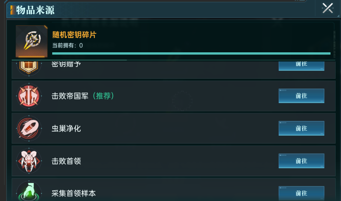The width and height of the screenshot is (341, 201).
Task: Tap 前往 button for 密钥赠予
Action: (x=301, y=65)
